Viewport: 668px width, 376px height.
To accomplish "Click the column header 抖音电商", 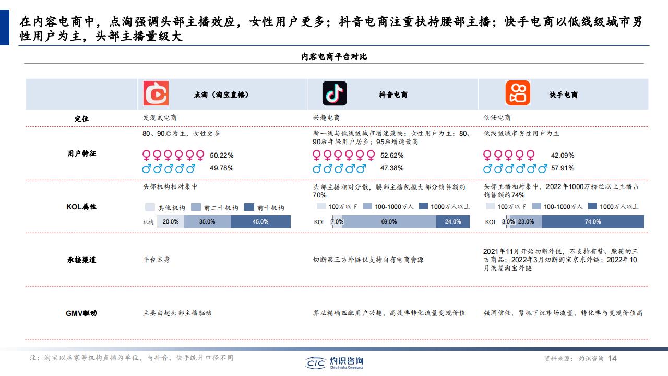I will 393,95.
